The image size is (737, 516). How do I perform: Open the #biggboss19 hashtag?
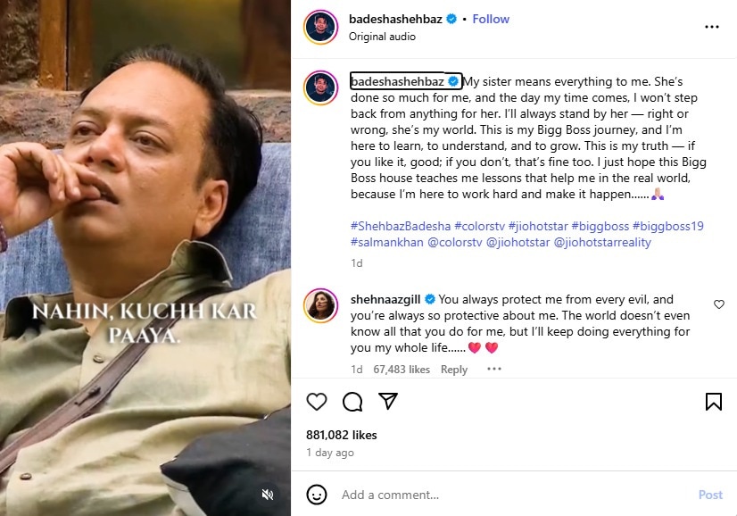pos(667,226)
